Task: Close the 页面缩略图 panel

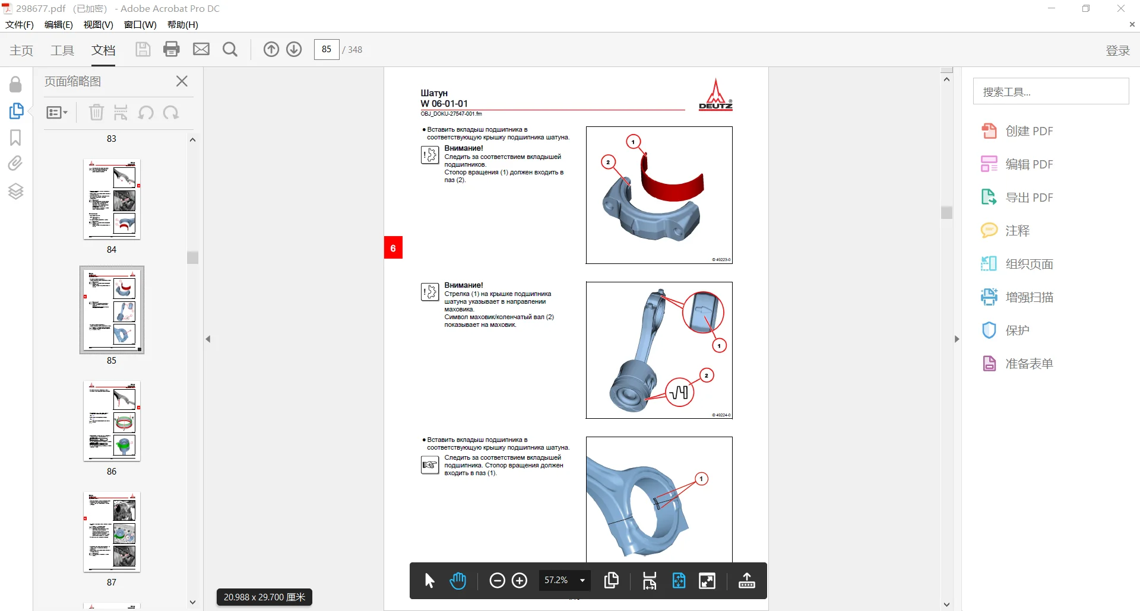Action: (x=182, y=81)
